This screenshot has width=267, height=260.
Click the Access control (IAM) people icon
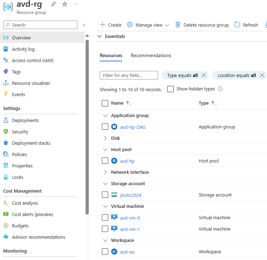click(6, 60)
